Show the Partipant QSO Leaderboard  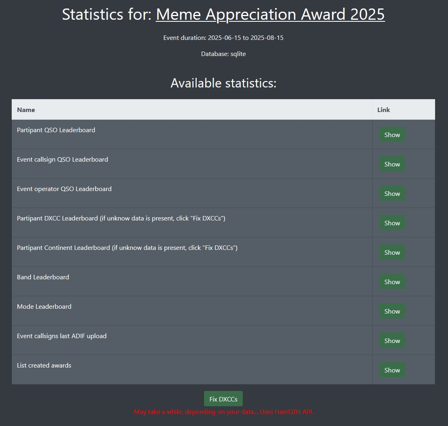[x=392, y=135]
